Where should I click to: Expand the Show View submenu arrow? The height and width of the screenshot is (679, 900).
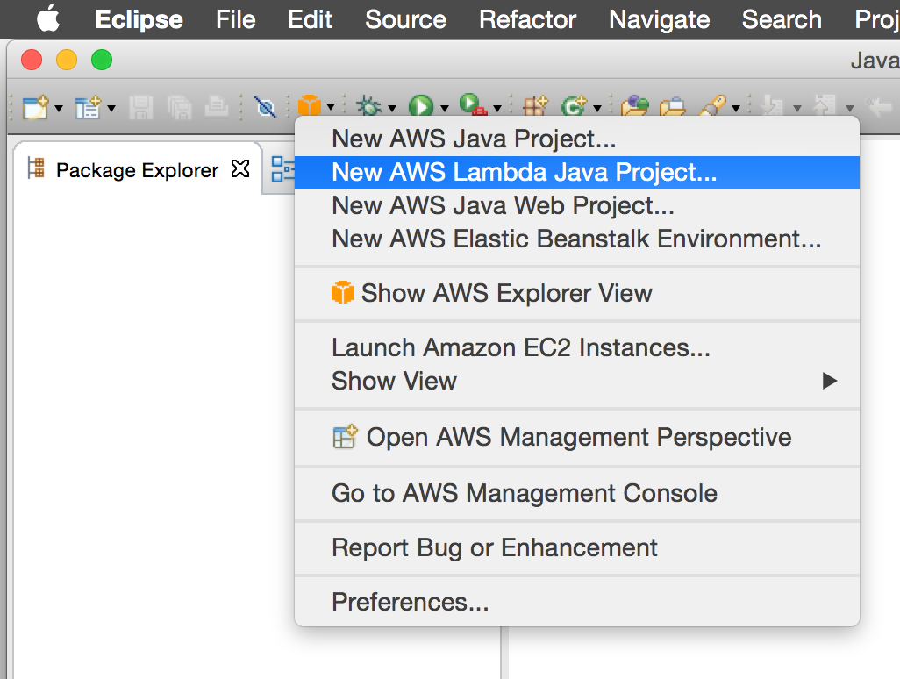coord(829,381)
